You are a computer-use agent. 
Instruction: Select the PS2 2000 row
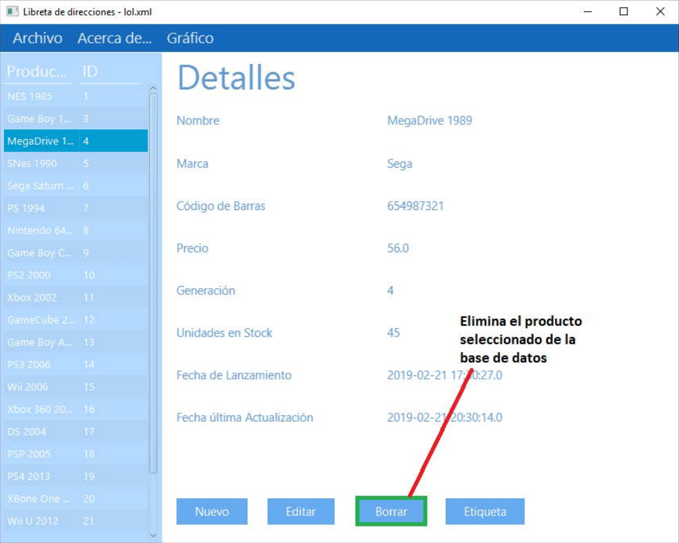pos(76,275)
